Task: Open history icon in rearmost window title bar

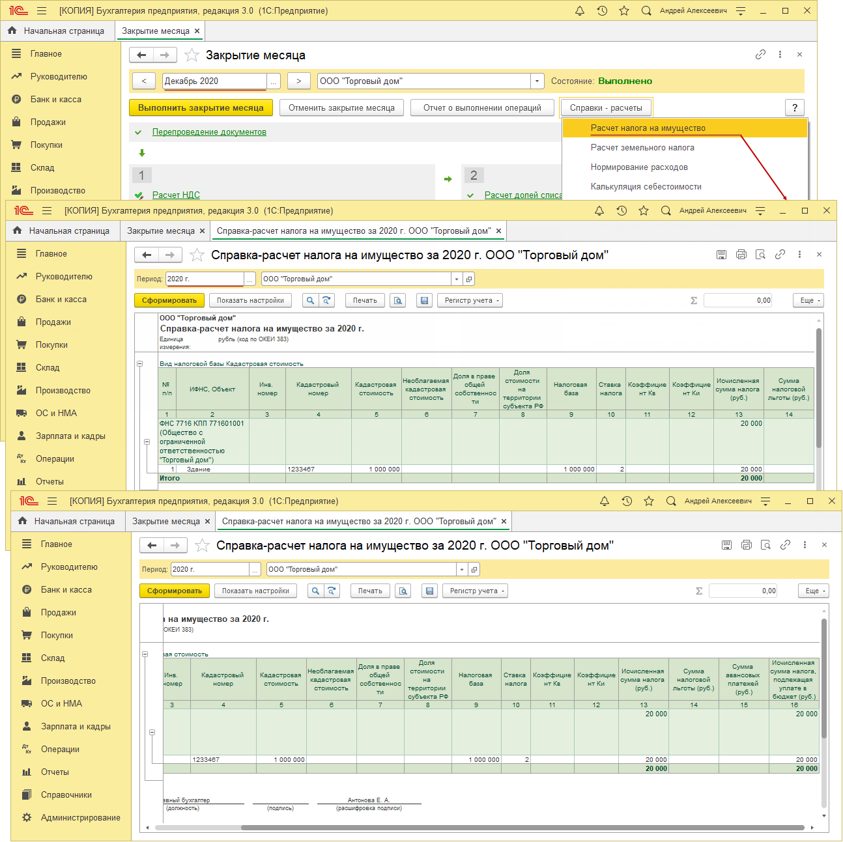Action: (602, 11)
